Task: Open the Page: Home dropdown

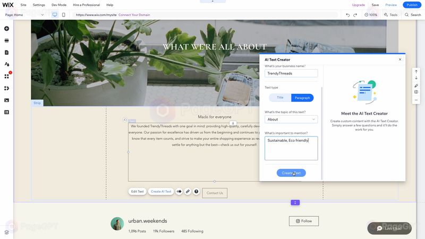Action: click(x=24, y=15)
